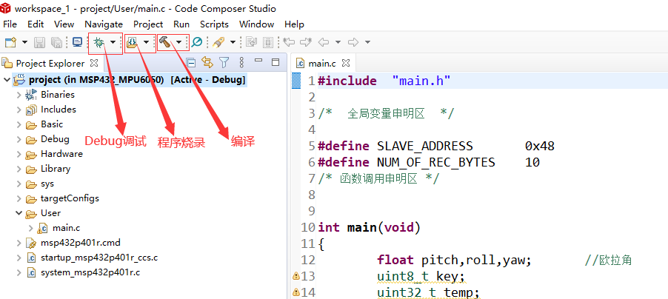Select main.c in the User folder
The height and width of the screenshot is (299, 668).
(x=66, y=228)
